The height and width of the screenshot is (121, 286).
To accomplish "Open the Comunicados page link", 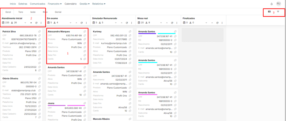I will (x=37, y=4).
